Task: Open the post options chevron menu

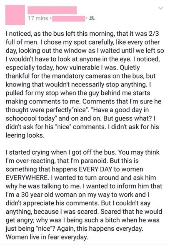Action: (x=161, y=8)
